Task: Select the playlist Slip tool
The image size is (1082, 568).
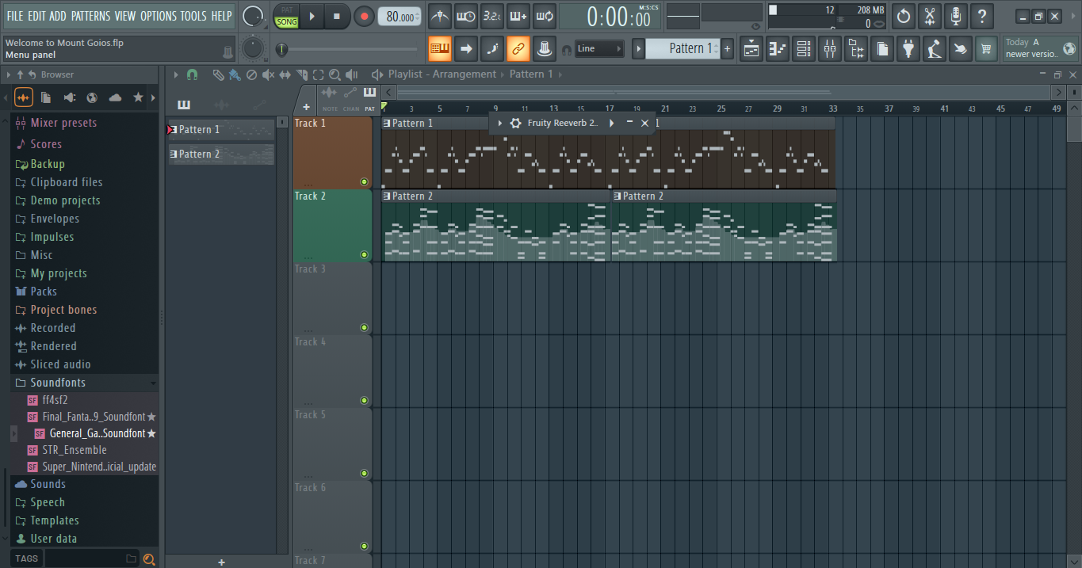Action: (x=285, y=74)
